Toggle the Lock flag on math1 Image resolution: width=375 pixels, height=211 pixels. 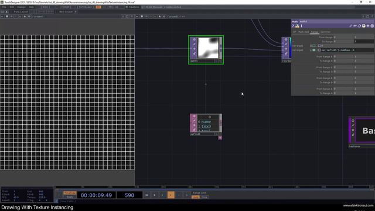pos(194,53)
